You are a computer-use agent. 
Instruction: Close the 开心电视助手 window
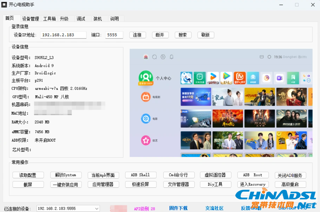313,5
